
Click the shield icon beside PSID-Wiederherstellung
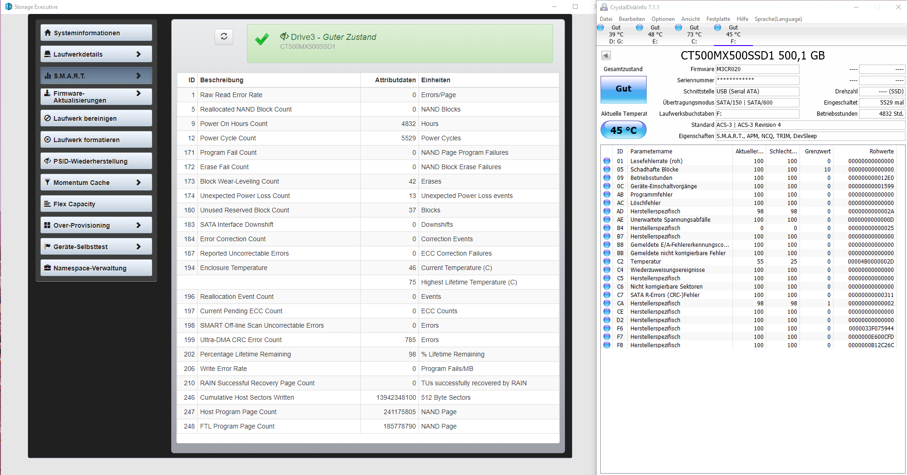coord(47,161)
